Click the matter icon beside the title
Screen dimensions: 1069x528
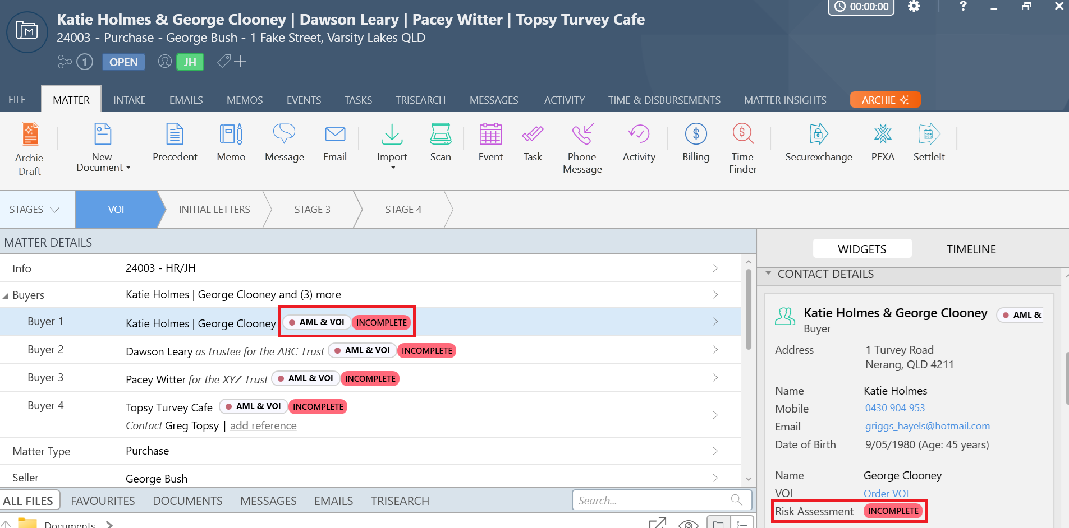27,31
